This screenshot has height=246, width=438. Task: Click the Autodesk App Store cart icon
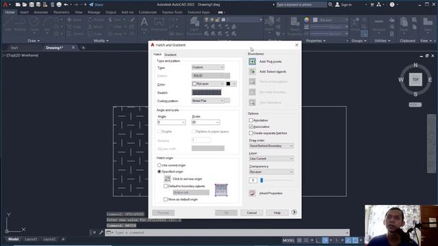[372, 5]
